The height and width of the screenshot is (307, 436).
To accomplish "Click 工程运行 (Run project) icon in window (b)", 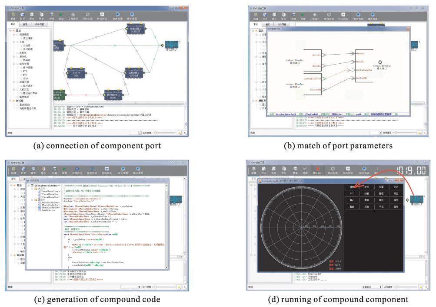I will point(315,14).
